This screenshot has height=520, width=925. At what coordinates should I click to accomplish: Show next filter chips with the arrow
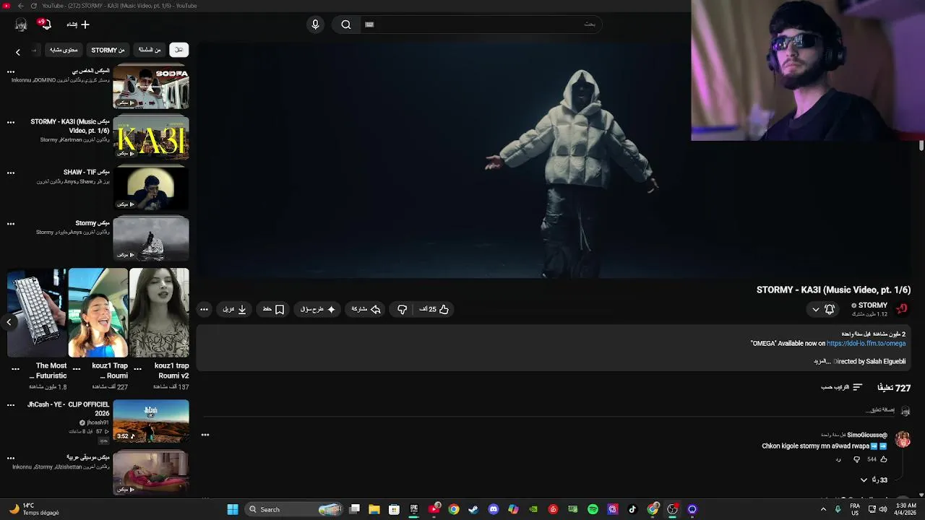pyautogui.click(x=18, y=51)
